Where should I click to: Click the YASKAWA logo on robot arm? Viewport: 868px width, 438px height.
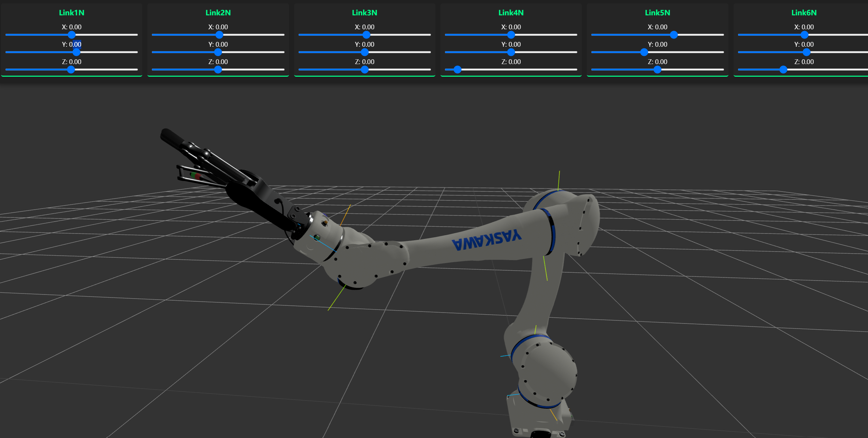click(487, 240)
